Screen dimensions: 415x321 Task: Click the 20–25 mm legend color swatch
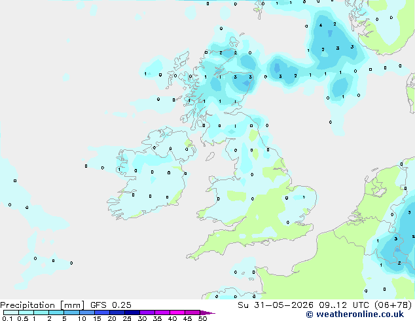[117, 312]
